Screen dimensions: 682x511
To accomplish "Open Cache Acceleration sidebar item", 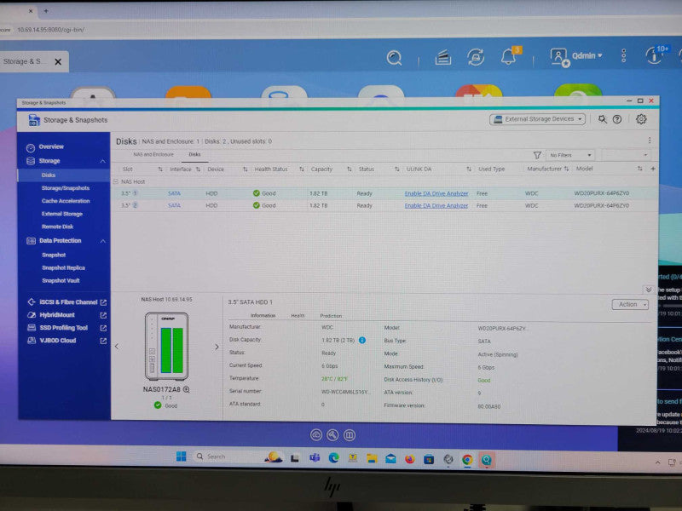I will point(66,201).
